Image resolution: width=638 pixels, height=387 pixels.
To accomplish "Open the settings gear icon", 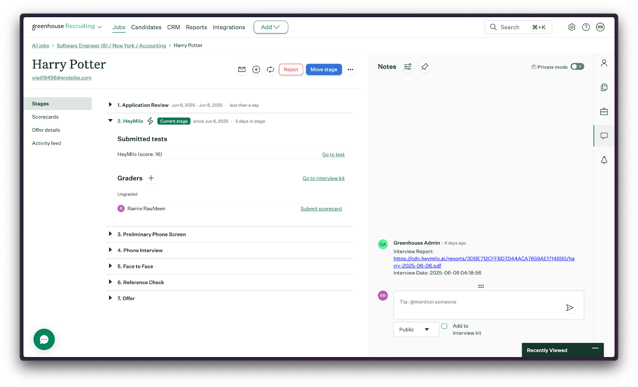I will click(x=571, y=27).
